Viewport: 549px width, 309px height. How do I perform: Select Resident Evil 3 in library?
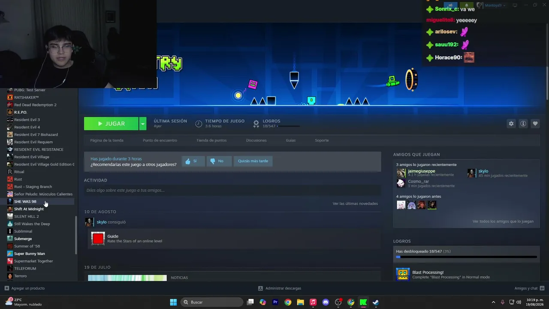click(27, 120)
